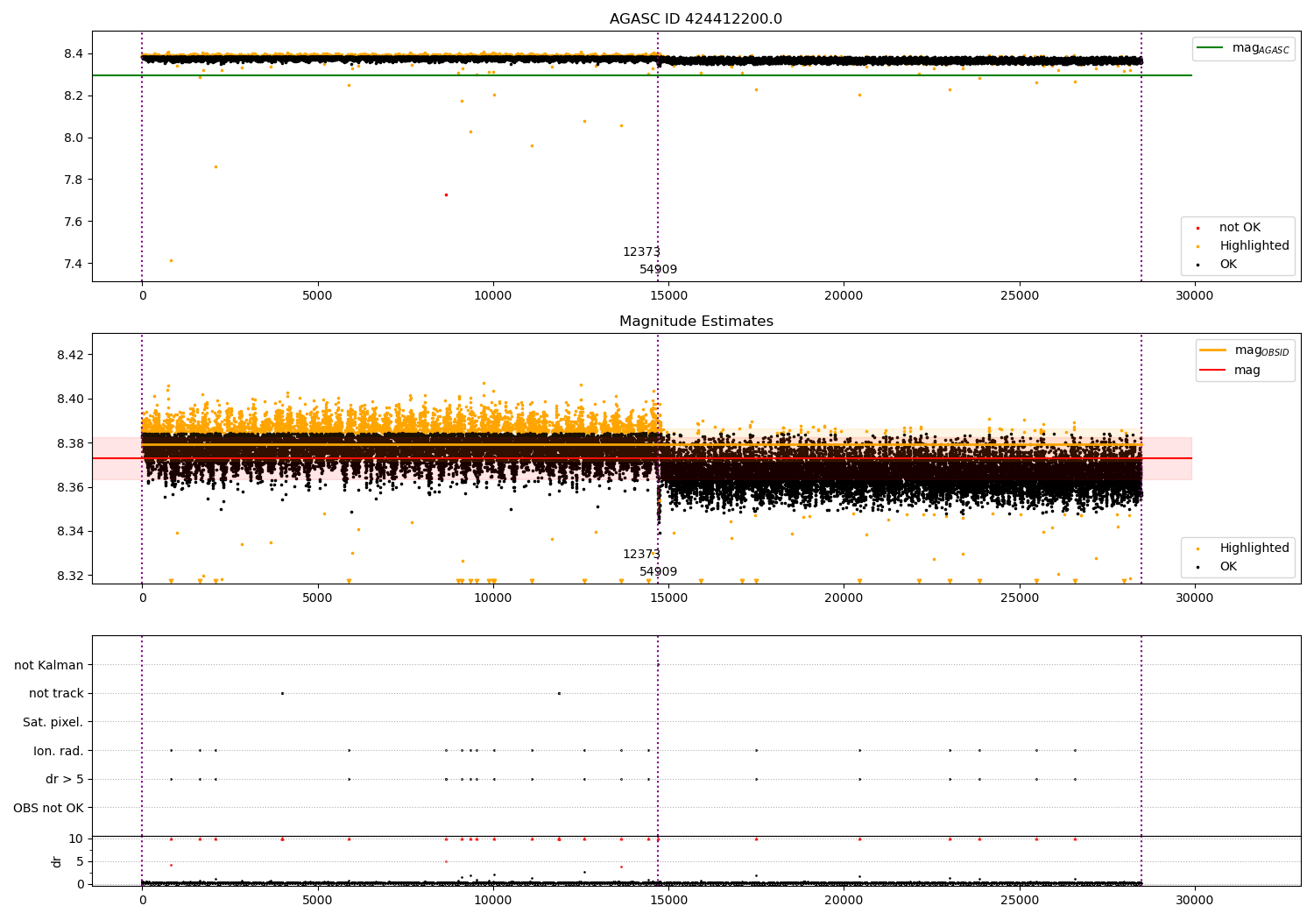
Task: Click the 8.42 y-axis tick label
Action: coord(70,355)
